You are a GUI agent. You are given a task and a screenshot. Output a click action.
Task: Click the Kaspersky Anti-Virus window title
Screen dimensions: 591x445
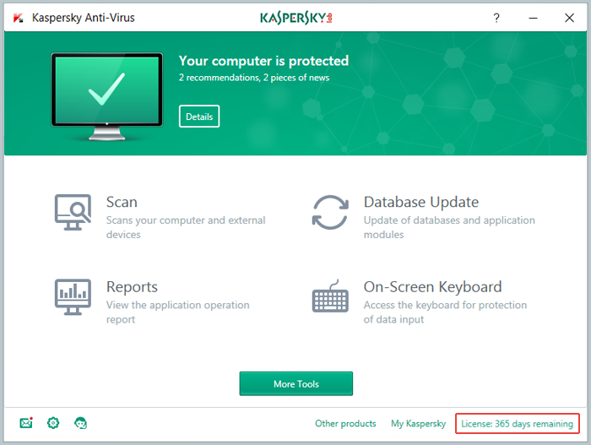point(84,18)
